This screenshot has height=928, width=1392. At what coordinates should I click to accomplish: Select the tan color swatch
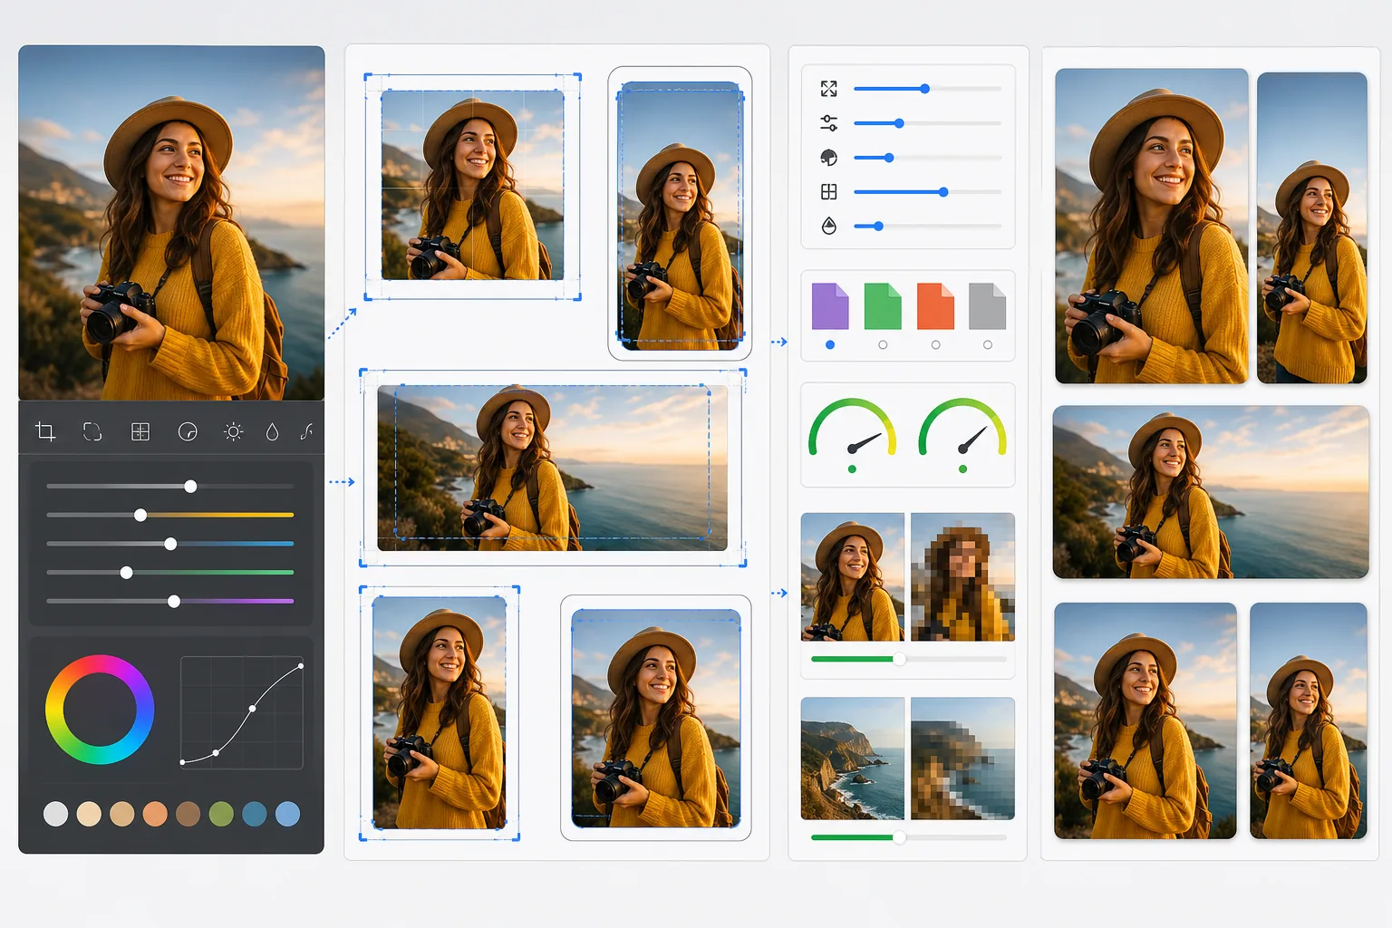pos(122,814)
